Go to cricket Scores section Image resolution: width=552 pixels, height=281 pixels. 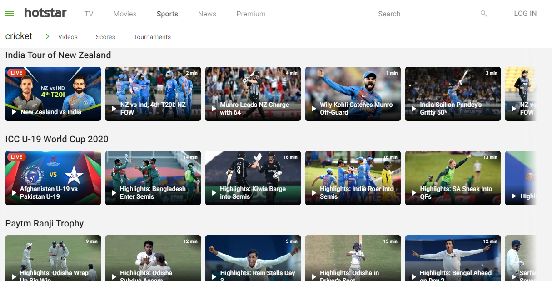pos(105,37)
